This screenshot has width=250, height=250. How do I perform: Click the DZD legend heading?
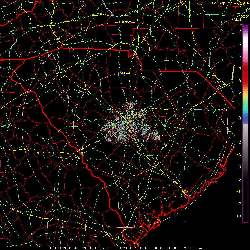(x=244, y=16)
